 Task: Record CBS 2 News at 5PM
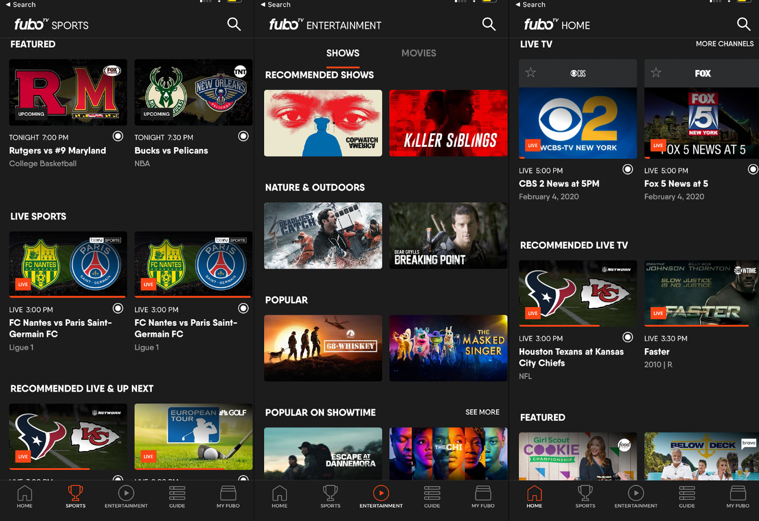click(628, 169)
